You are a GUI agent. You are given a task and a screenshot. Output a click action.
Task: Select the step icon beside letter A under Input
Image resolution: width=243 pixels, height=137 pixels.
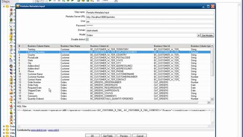[x=11, y=10]
